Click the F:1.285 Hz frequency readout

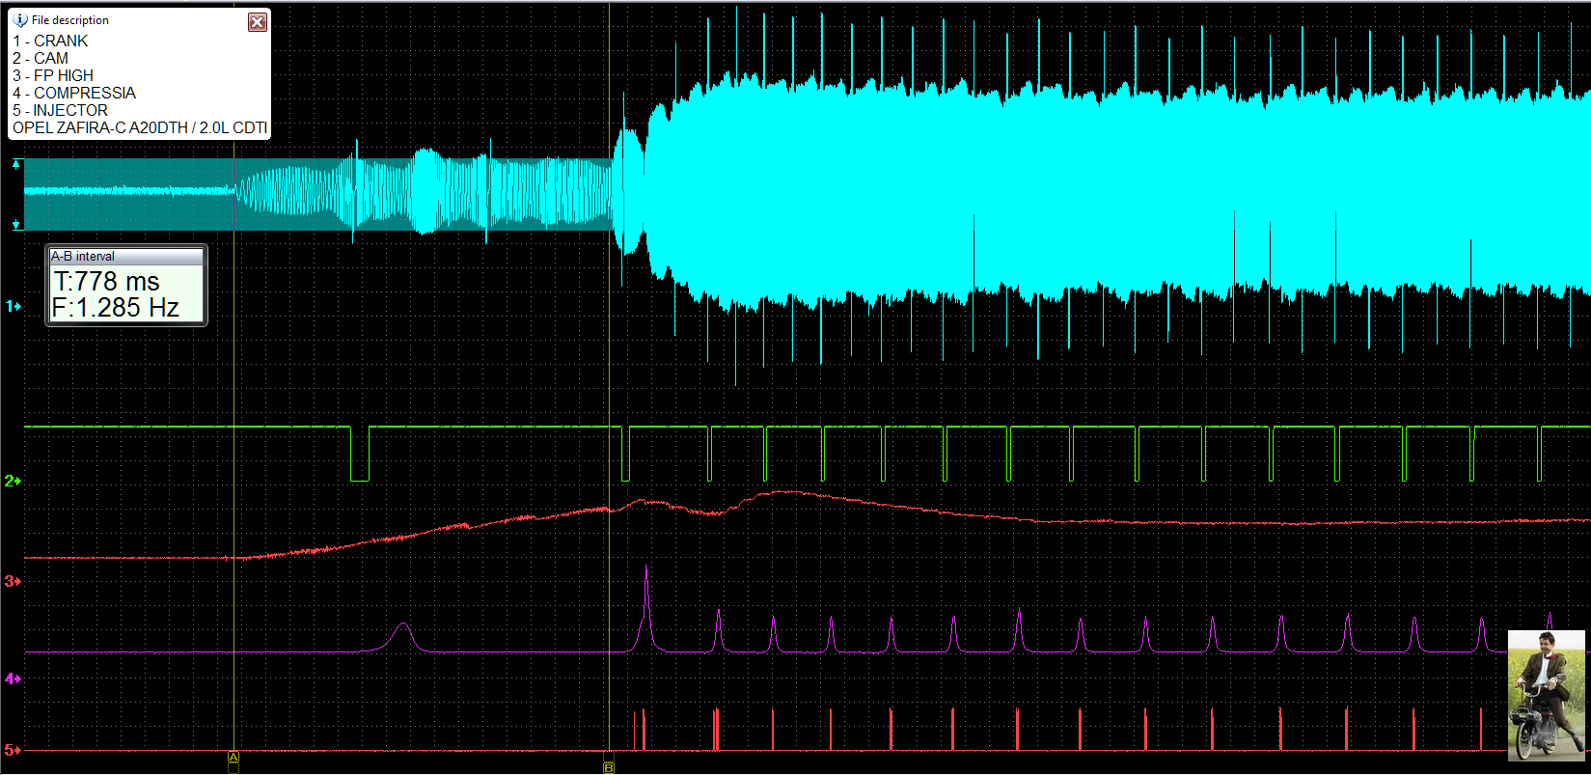116,308
